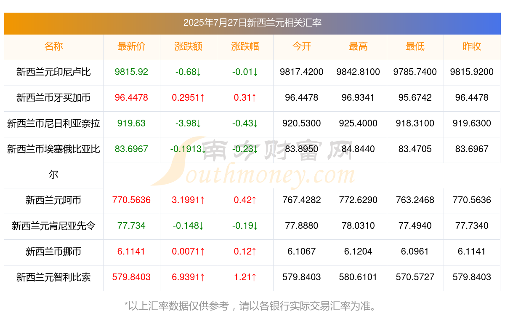505x319 pixels.
Task: Click latest price 579.8403 in red
Action: coord(131,277)
